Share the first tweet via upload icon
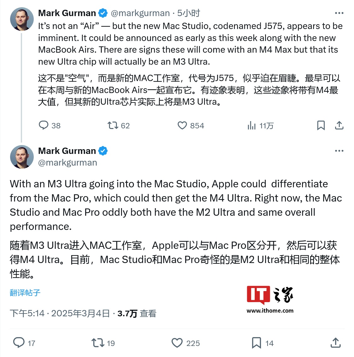The height and width of the screenshot is (357, 354). pos(339,126)
